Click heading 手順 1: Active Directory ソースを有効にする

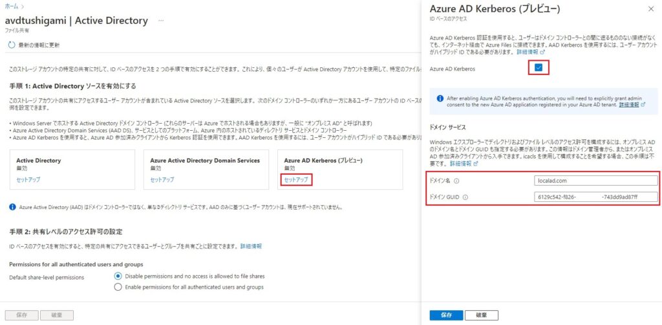72,86
